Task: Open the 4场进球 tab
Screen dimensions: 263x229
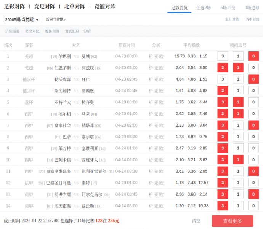Action: pyautogui.click(x=252, y=8)
